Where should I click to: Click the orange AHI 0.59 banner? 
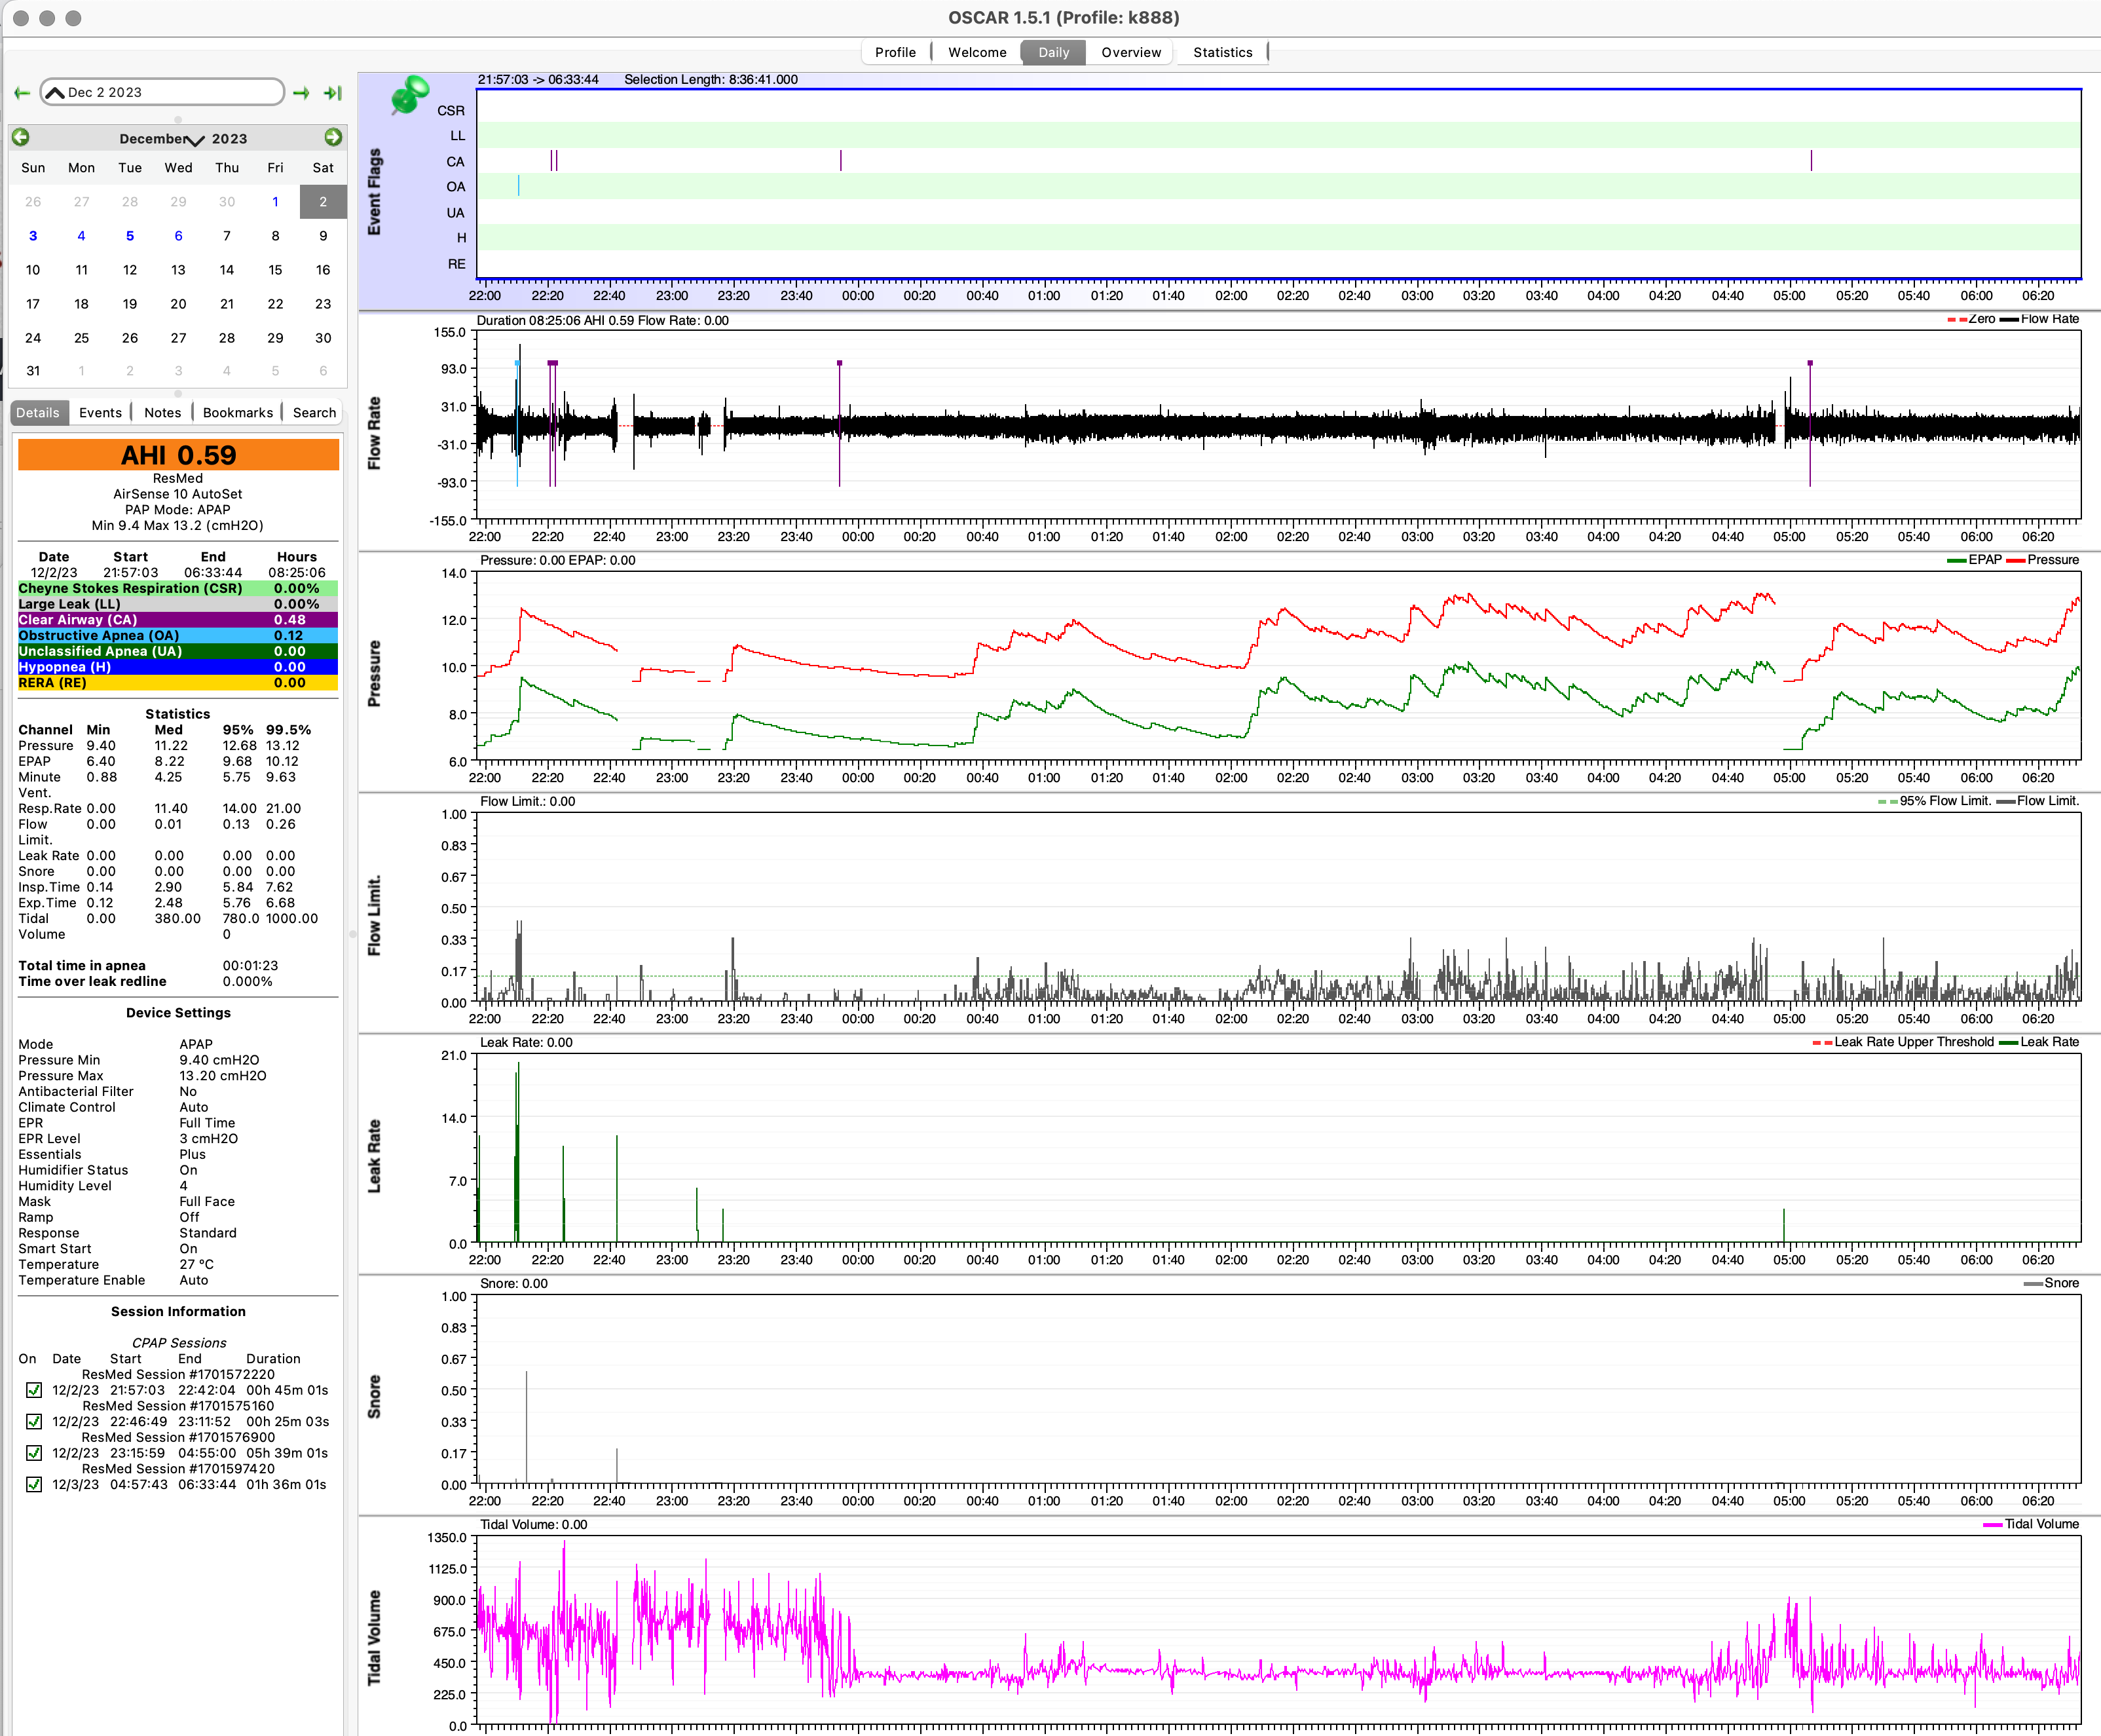178,455
